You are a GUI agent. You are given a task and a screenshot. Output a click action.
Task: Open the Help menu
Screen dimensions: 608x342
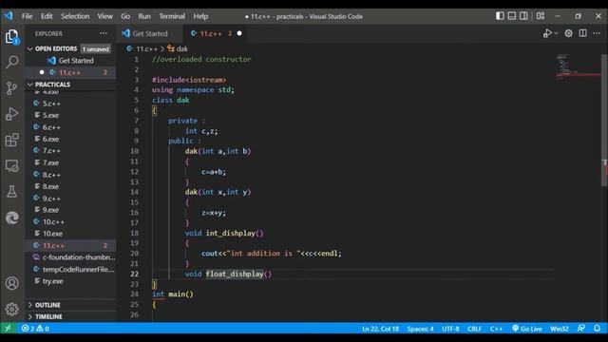[200, 16]
